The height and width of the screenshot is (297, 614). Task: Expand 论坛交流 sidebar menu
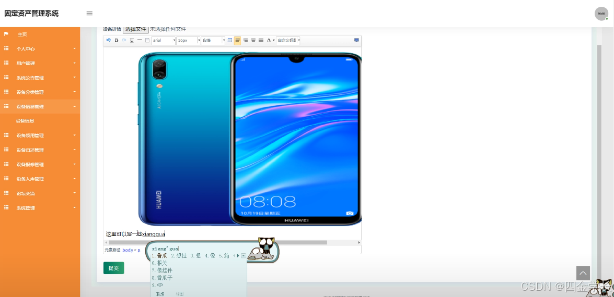40,193
